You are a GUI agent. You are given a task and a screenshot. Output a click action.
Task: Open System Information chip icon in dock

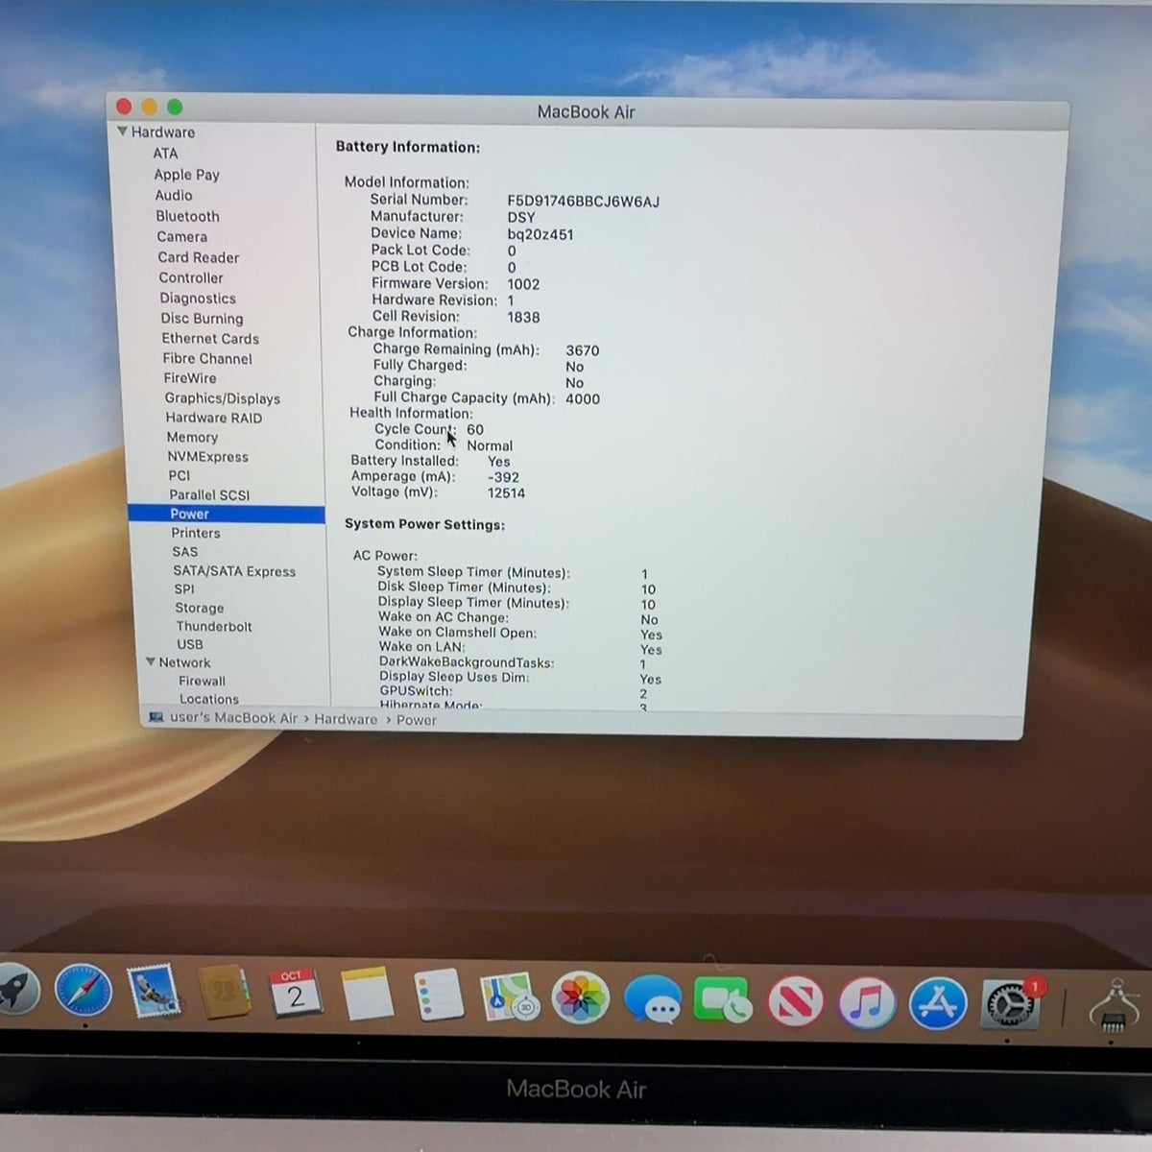[1116, 1006]
